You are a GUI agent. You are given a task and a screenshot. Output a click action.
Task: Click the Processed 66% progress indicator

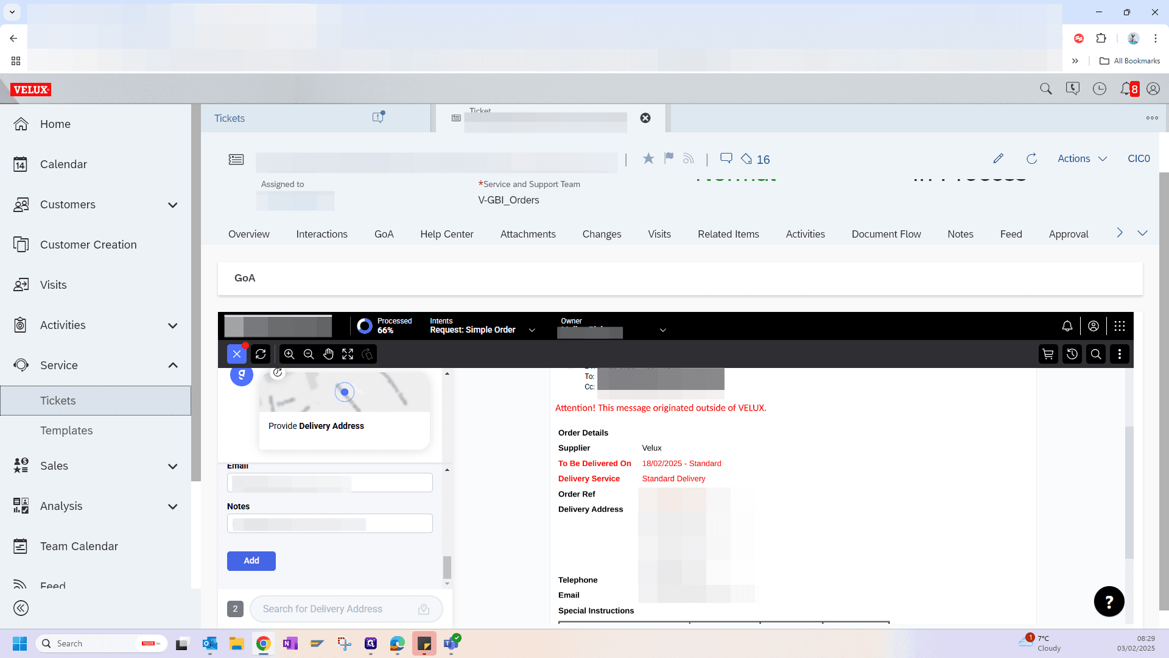pos(384,326)
